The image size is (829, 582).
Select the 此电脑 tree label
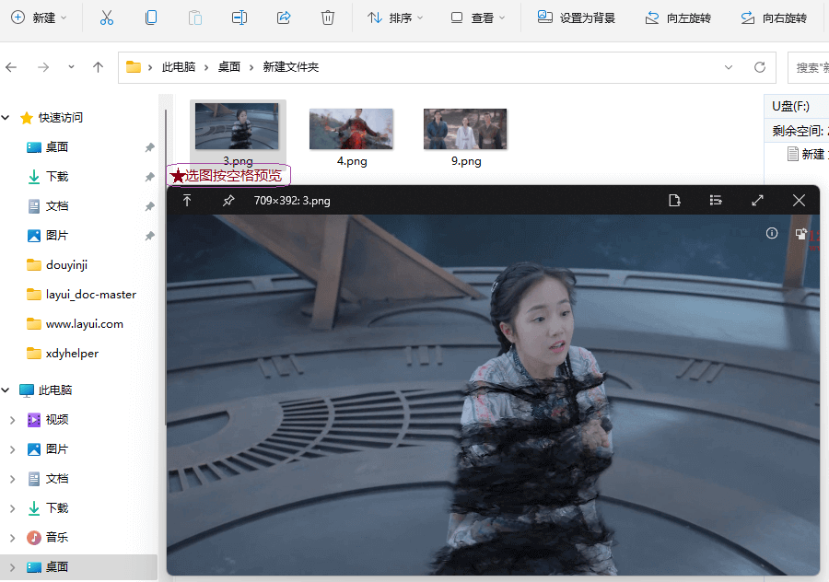[55, 390]
